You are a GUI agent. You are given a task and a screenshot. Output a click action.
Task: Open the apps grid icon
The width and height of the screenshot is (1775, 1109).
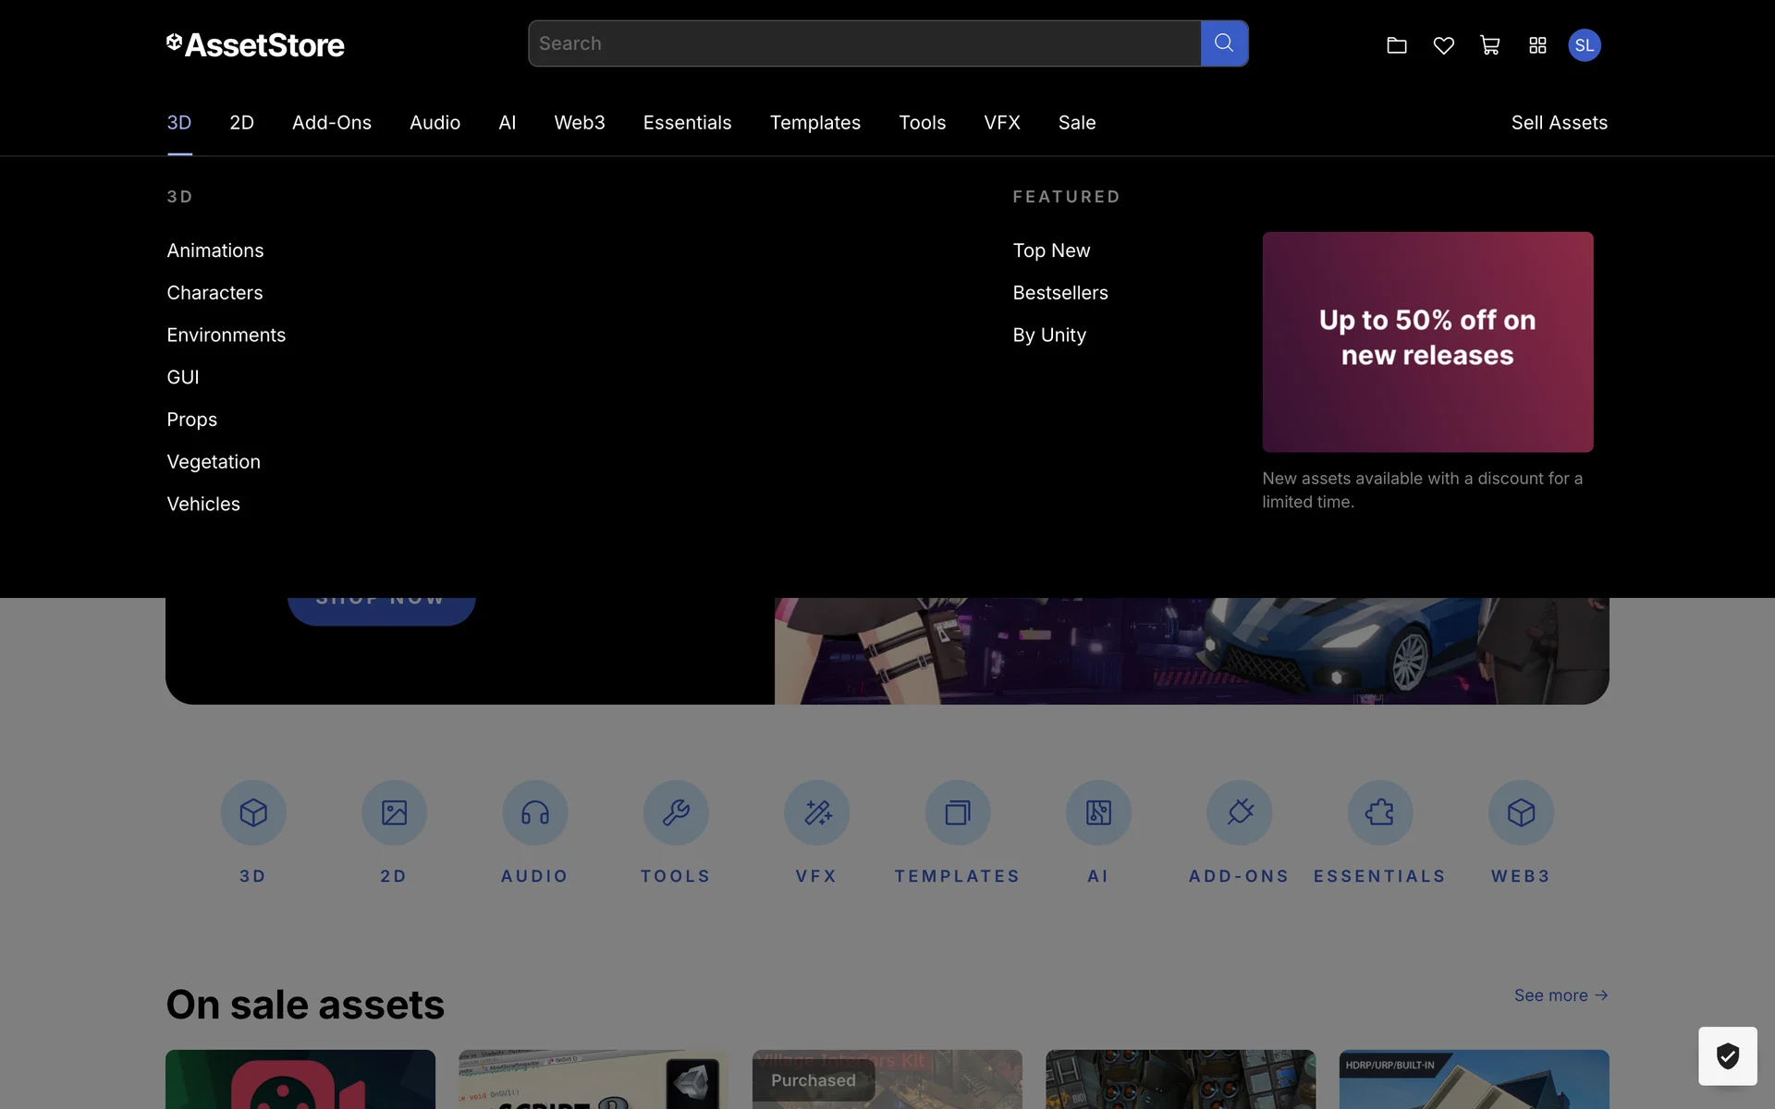click(x=1537, y=45)
